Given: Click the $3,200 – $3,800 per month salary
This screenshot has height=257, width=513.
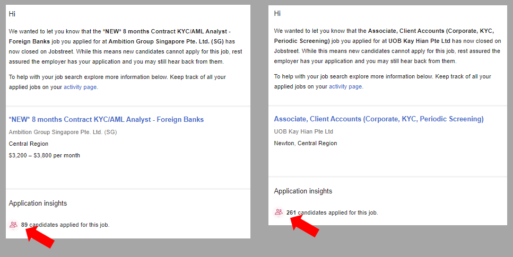Looking at the screenshot, I should (45, 156).
